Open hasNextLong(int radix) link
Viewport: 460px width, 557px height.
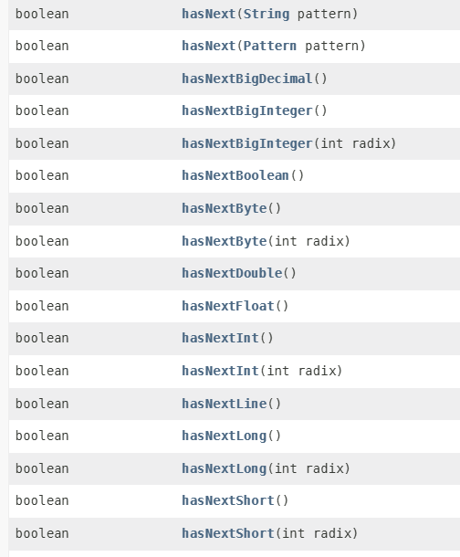coord(224,468)
